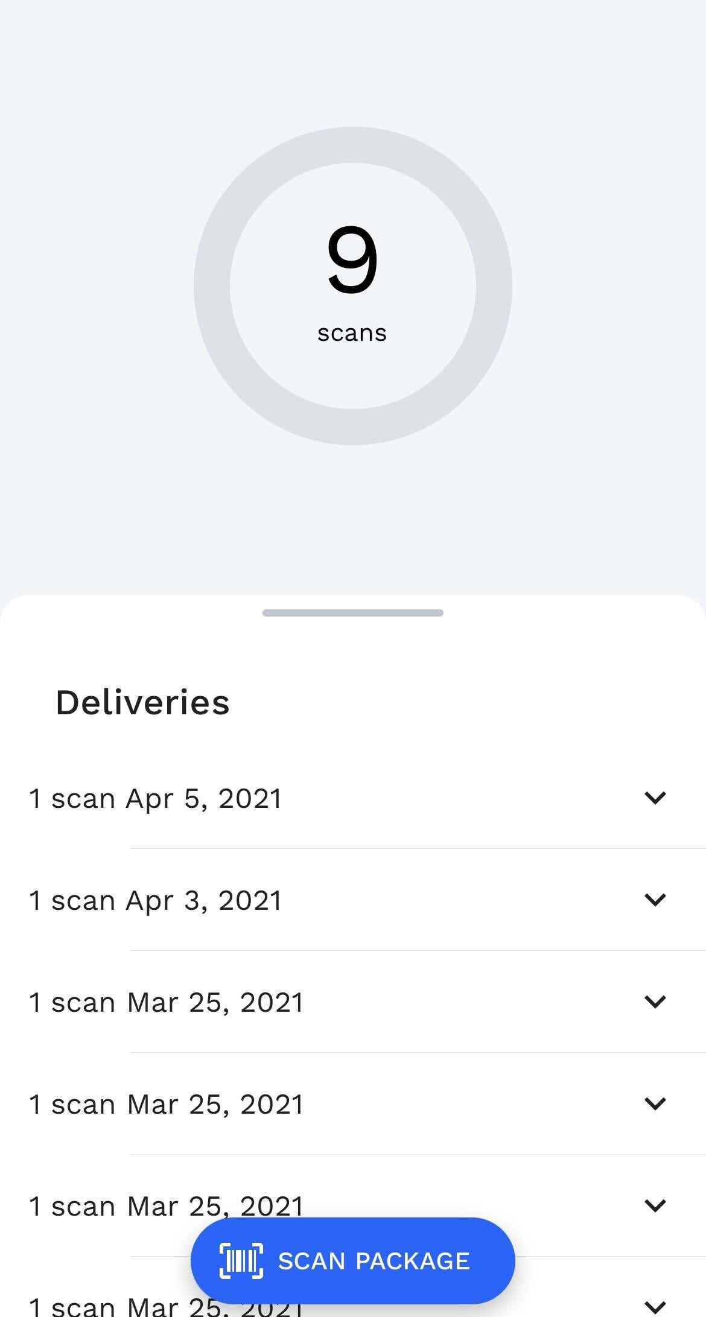Tap the Deliveries heading
The image size is (706, 1317).
(142, 703)
